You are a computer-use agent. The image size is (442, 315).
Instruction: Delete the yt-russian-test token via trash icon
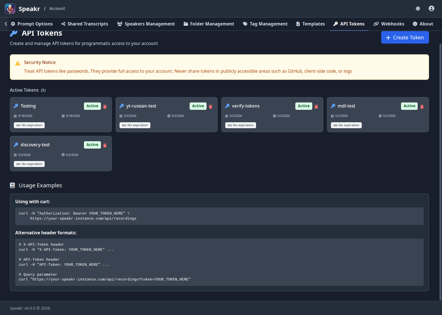point(211,107)
